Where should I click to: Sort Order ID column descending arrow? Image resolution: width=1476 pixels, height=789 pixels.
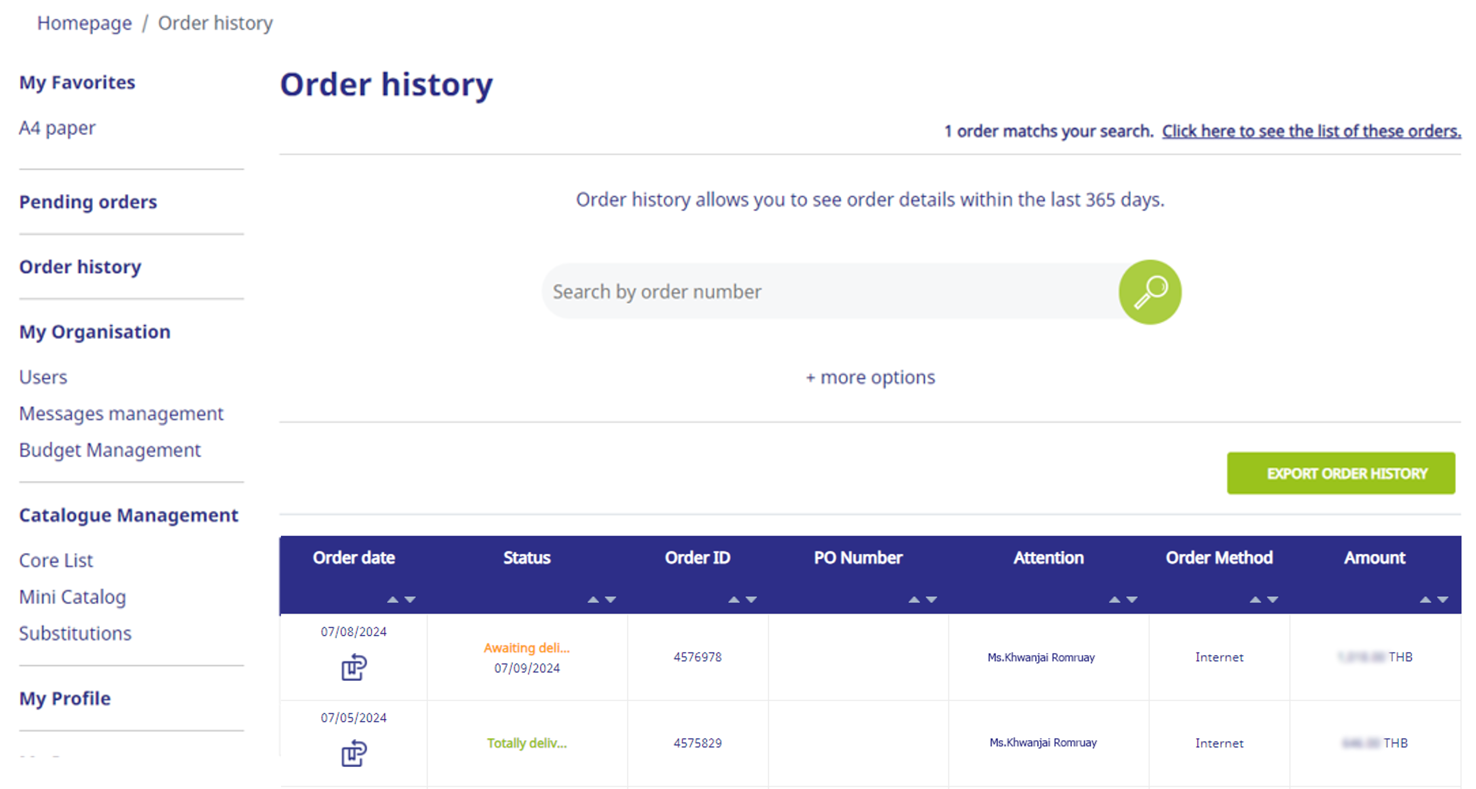click(751, 599)
